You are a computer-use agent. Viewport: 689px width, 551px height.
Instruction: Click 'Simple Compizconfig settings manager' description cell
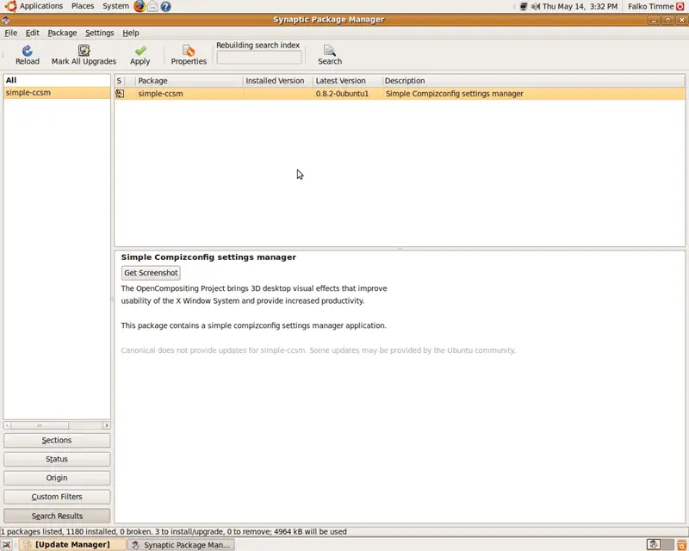tap(455, 94)
